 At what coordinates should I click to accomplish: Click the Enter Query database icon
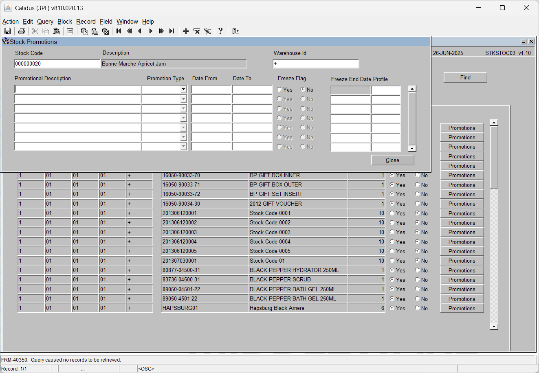[x=84, y=31]
